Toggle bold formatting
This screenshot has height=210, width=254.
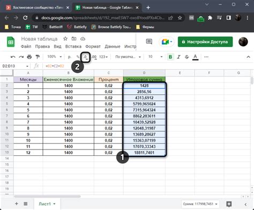[170, 57]
